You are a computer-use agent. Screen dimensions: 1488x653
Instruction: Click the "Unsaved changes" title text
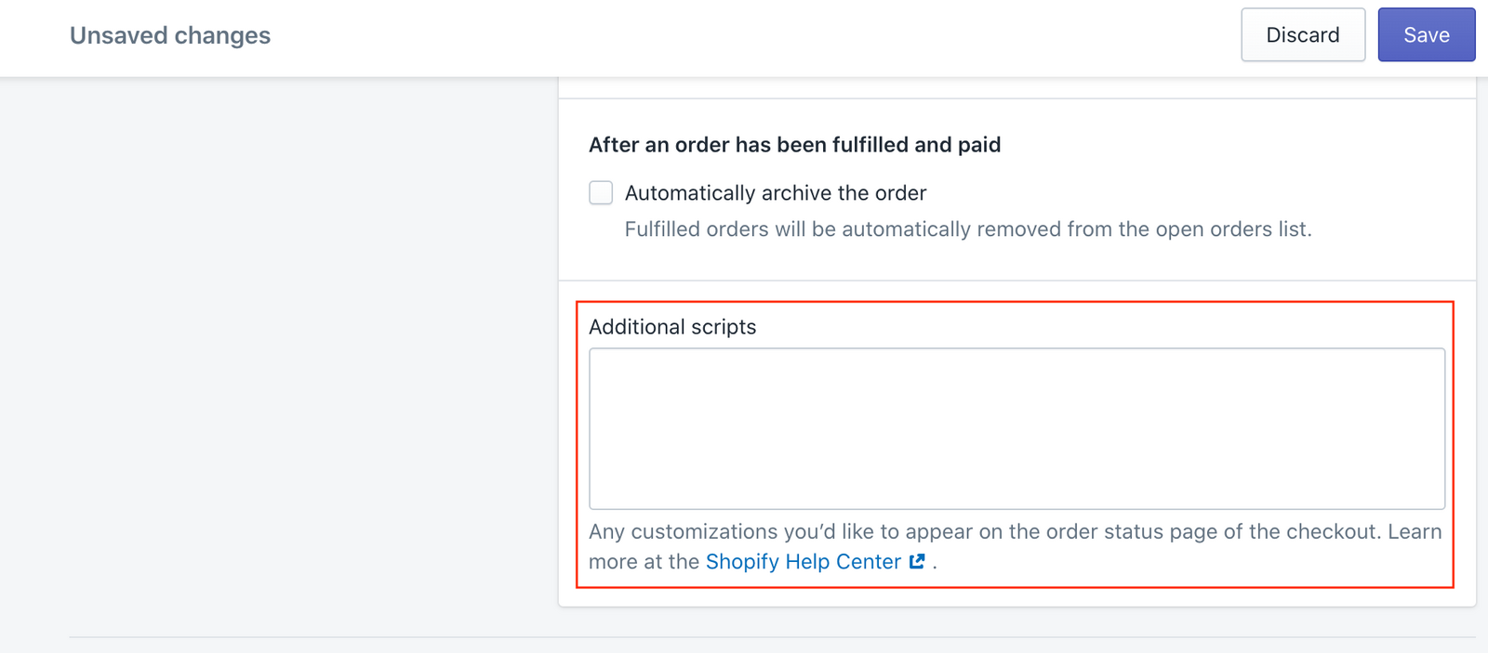tap(170, 35)
